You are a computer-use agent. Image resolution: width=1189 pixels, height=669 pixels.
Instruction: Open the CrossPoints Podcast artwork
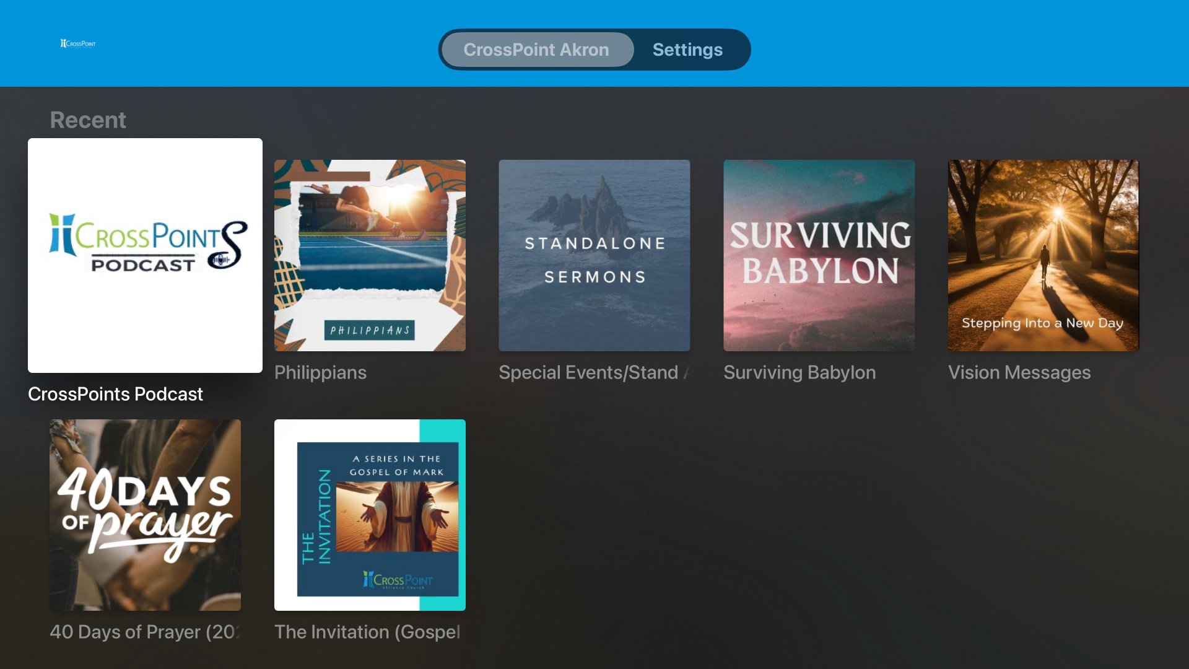click(x=145, y=255)
